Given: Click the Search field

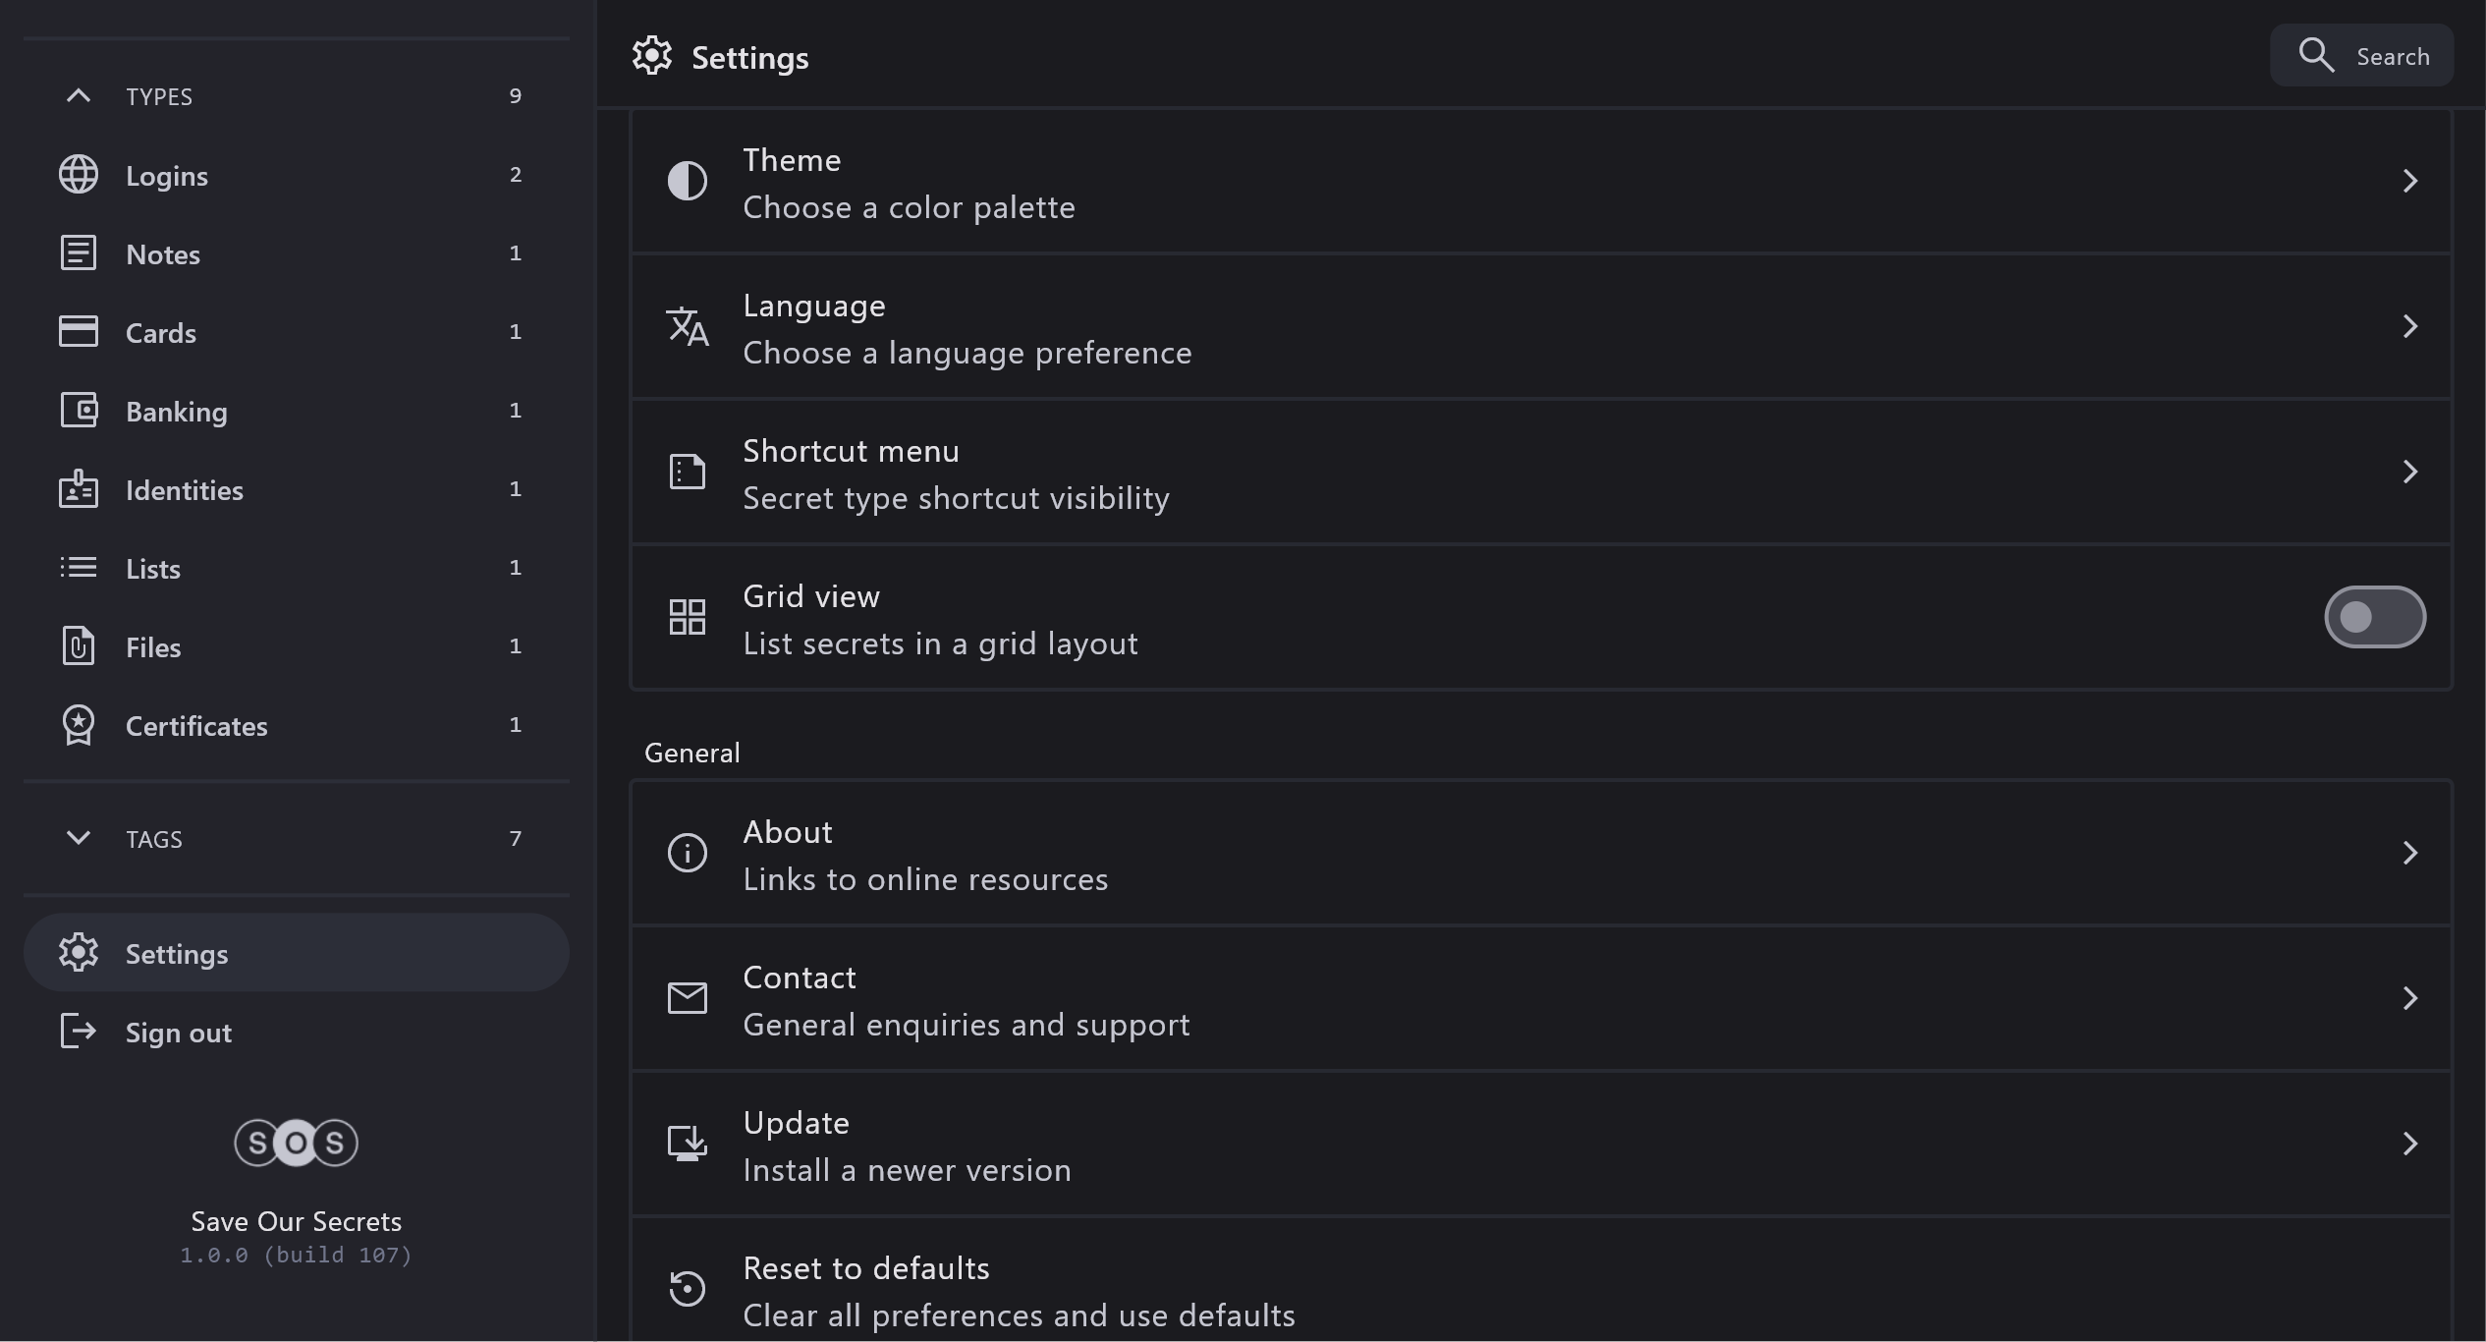Looking at the screenshot, I should coord(2362,57).
